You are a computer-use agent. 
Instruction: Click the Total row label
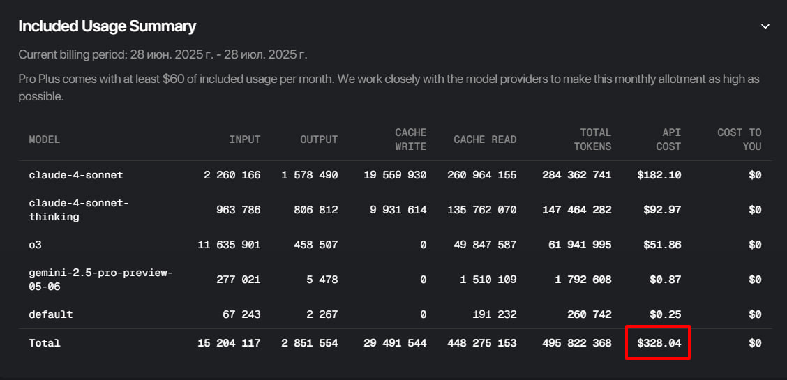click(x=45, y=343)
